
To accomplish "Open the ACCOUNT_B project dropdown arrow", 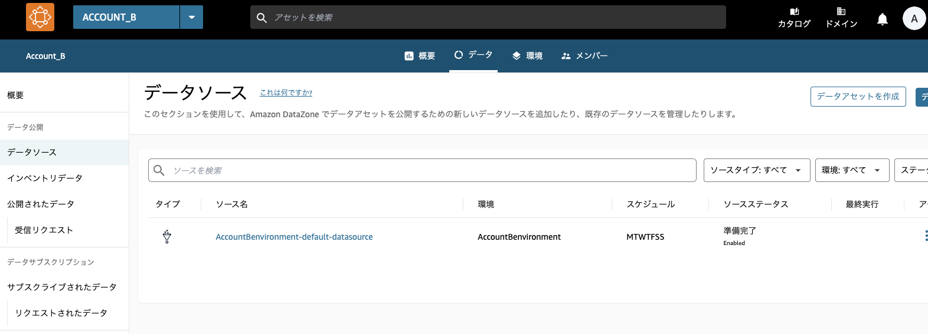I will (x=191, y=17).
